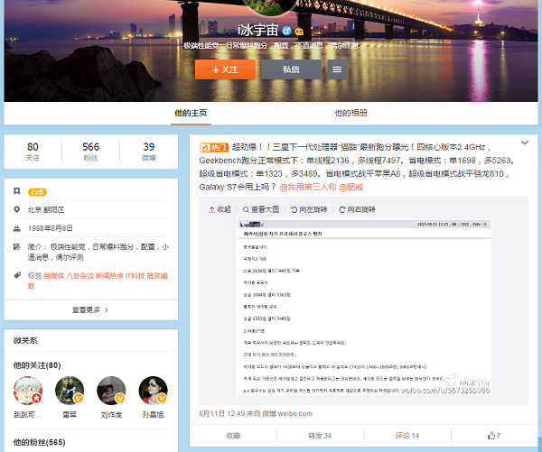
Task: Repost the post via 转发 34
Action: [316, 435]
